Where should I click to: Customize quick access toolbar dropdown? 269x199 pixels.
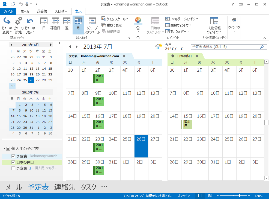pos(36,4)
